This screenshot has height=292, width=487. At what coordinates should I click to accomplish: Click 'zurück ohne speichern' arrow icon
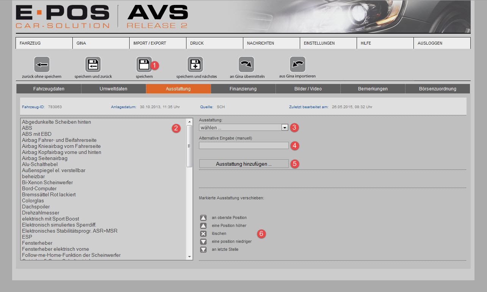point(42,64)
